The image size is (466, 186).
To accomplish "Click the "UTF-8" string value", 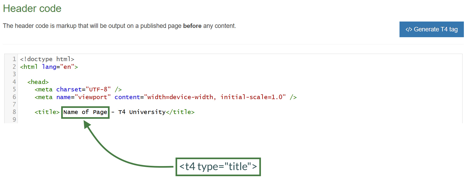I will click(x=98, y=89).
